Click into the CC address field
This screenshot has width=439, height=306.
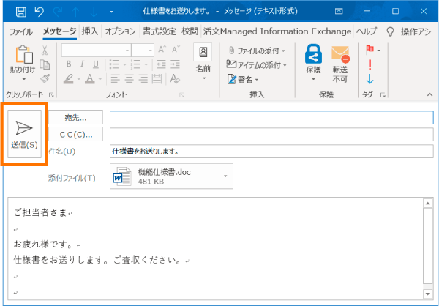click(x=271, y=134)
